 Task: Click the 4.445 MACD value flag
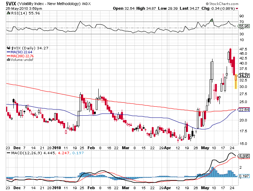(244, 156)
